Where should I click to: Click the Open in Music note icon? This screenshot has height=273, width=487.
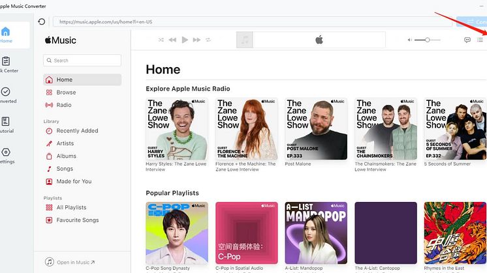coord(50,262)
